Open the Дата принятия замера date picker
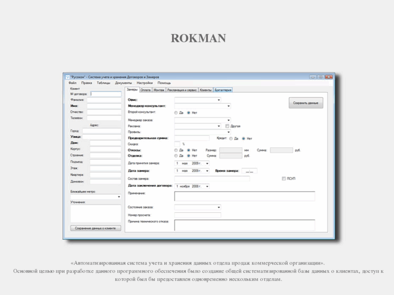The image size is (394, 295). tap(207, 163)
